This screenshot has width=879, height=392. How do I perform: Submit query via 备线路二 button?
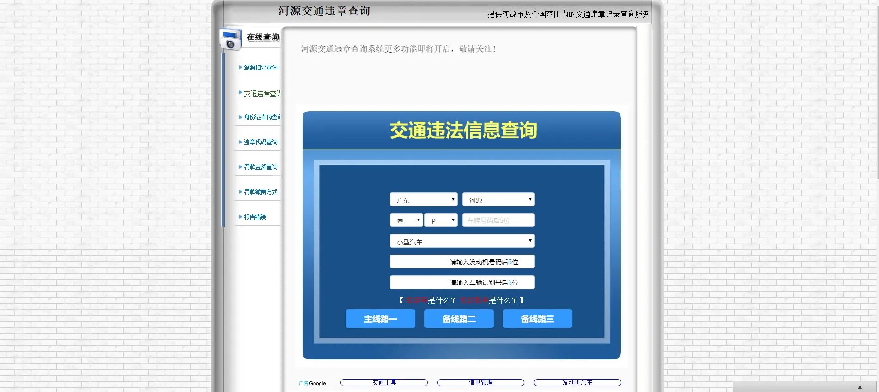pyautogui.click(x=459, y=319)
